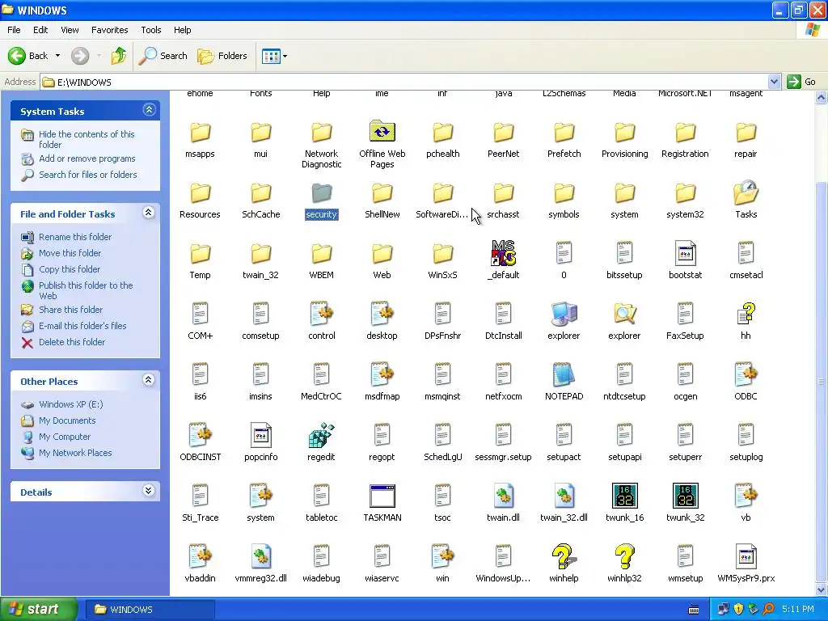The image size is (828, 621).
Task: Collapse the Other Places panel
Action: tap(149, 380)
